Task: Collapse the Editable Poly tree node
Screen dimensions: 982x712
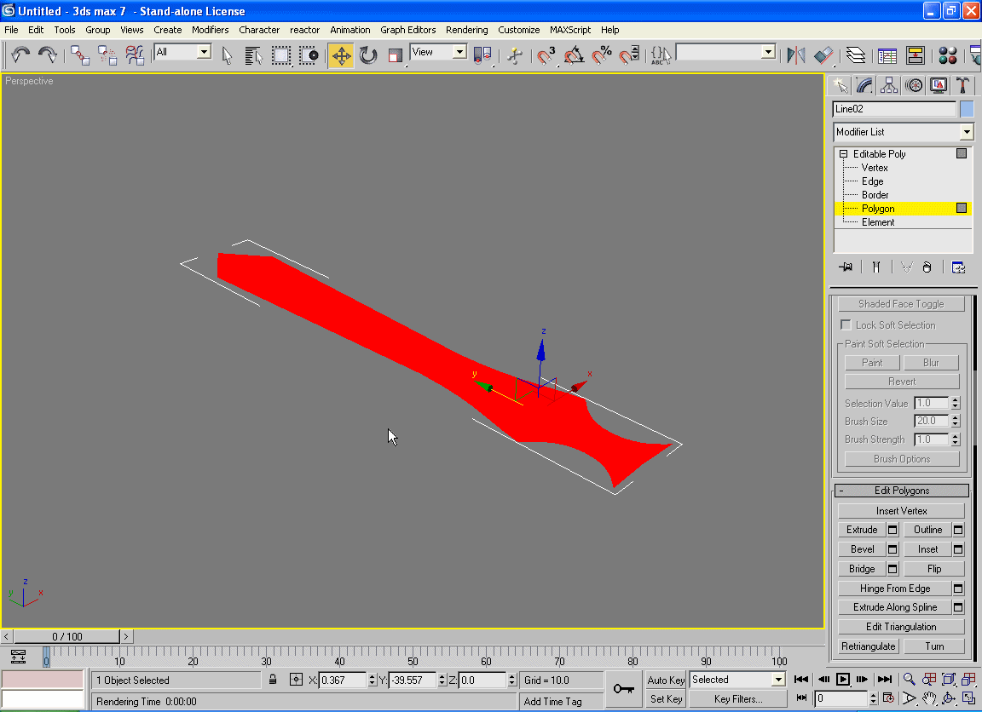Action: (x=843, y=154)
